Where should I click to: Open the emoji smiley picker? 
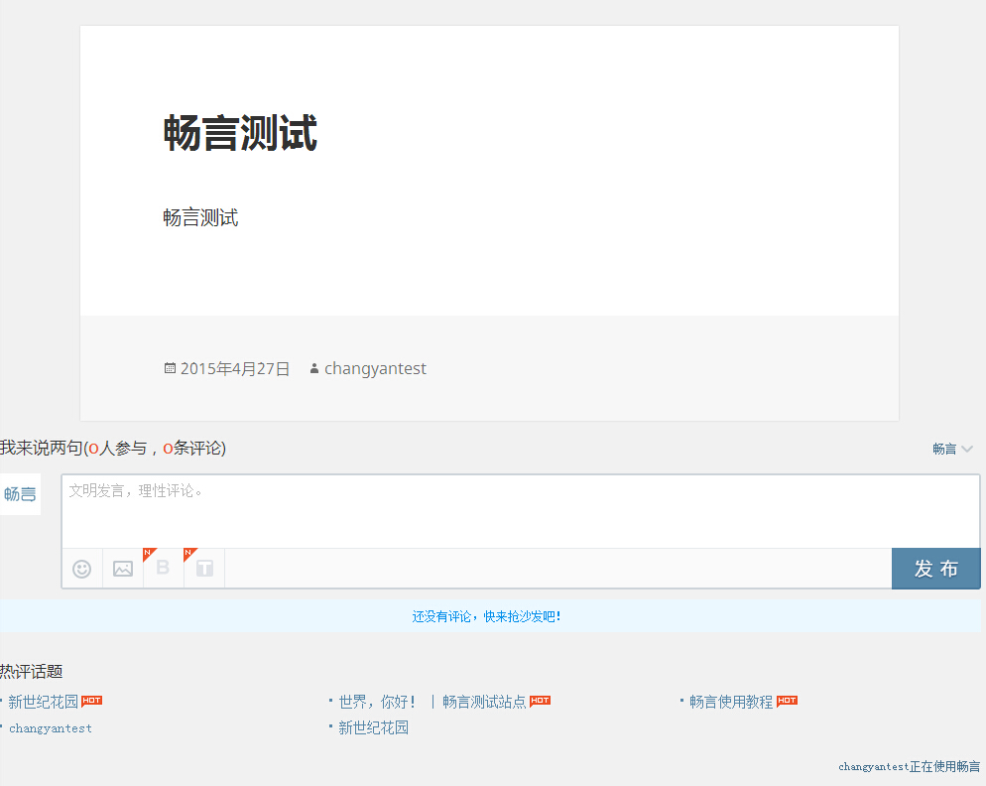point(82,569)
